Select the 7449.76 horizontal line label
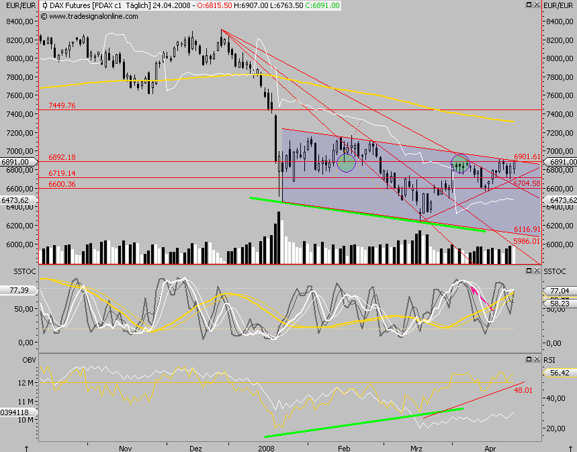577x452 pixels. [62, 105]
